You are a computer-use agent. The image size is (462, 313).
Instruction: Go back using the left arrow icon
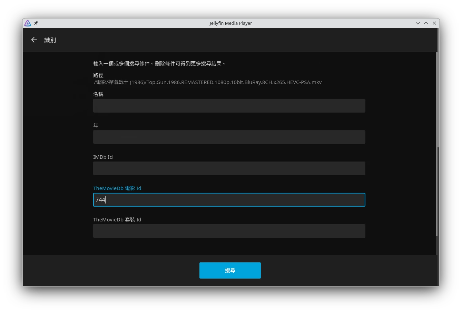[x=34, y=40]
